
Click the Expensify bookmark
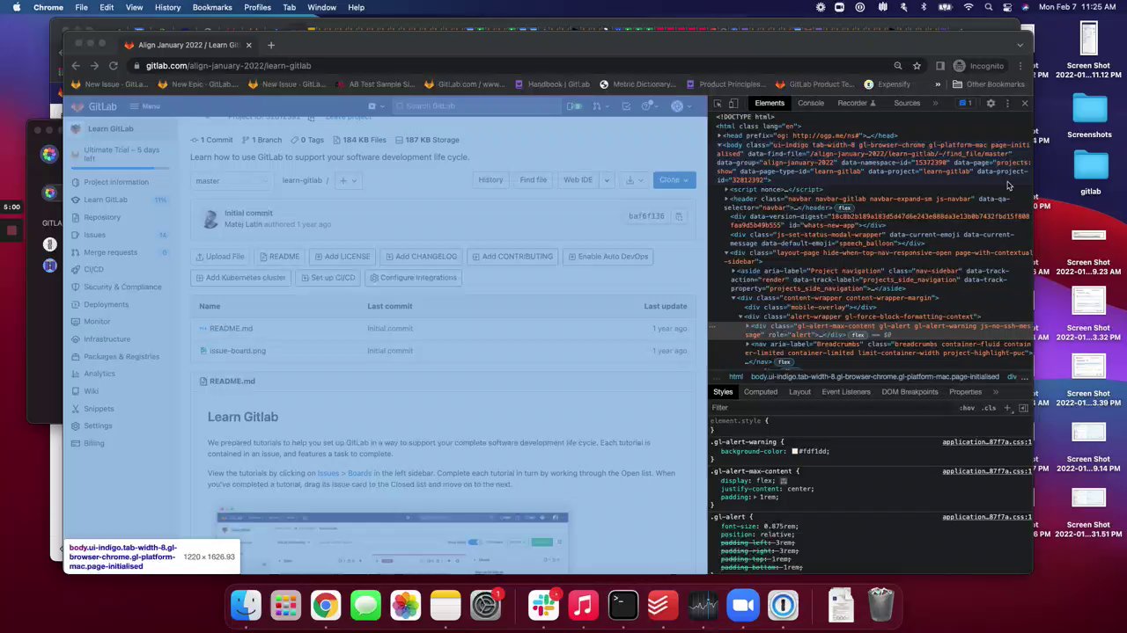(x=888, y=84)
